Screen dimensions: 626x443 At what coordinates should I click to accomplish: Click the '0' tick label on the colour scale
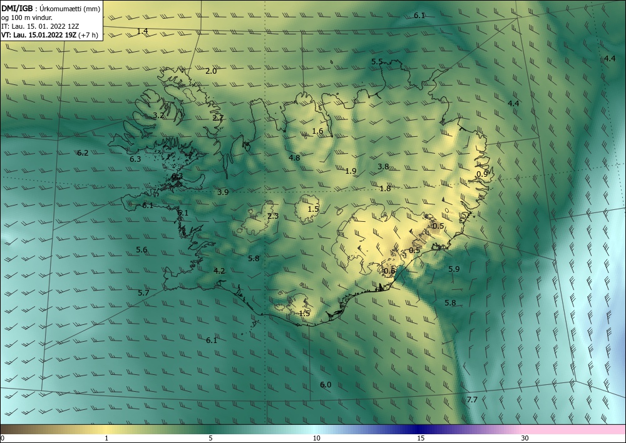point(3,438)
